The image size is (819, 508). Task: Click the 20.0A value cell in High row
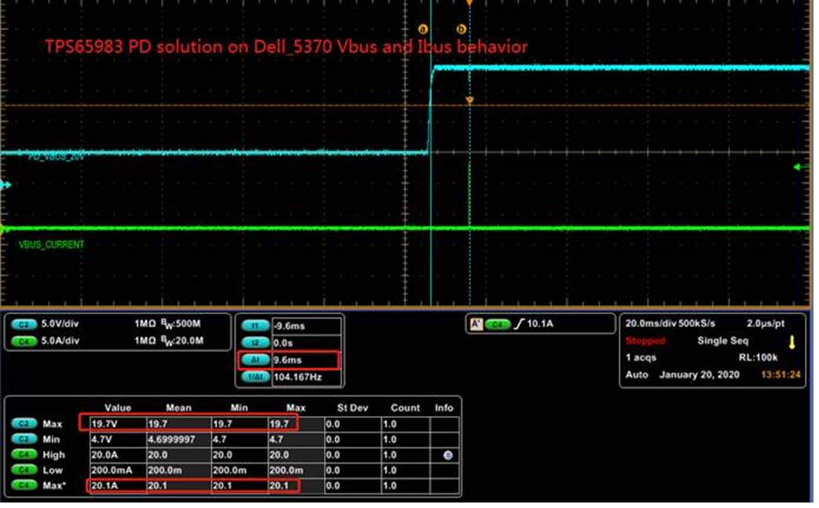[118, 455]
